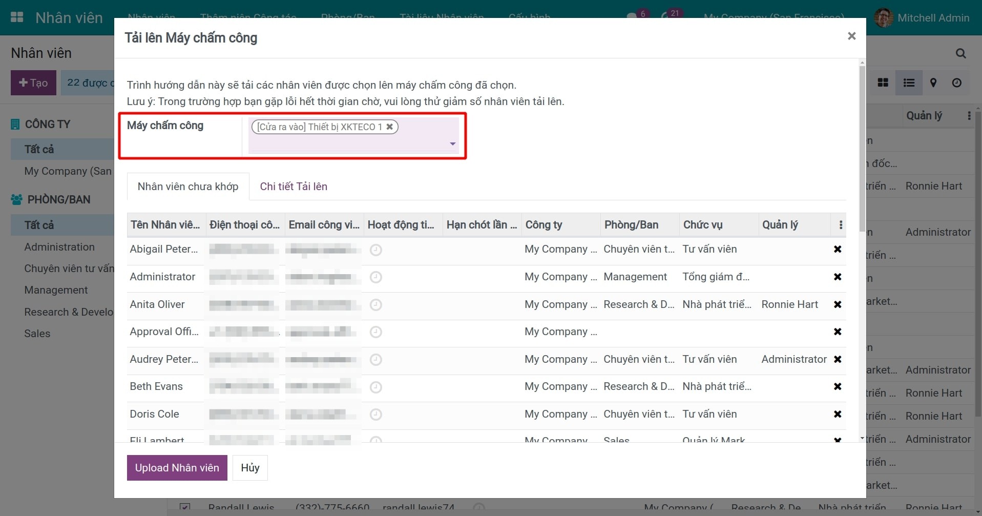Click activity clock for Anita Oliver
Image resolution: width=982 pixels, height=516 pixels.
click(x=375, y=305)
